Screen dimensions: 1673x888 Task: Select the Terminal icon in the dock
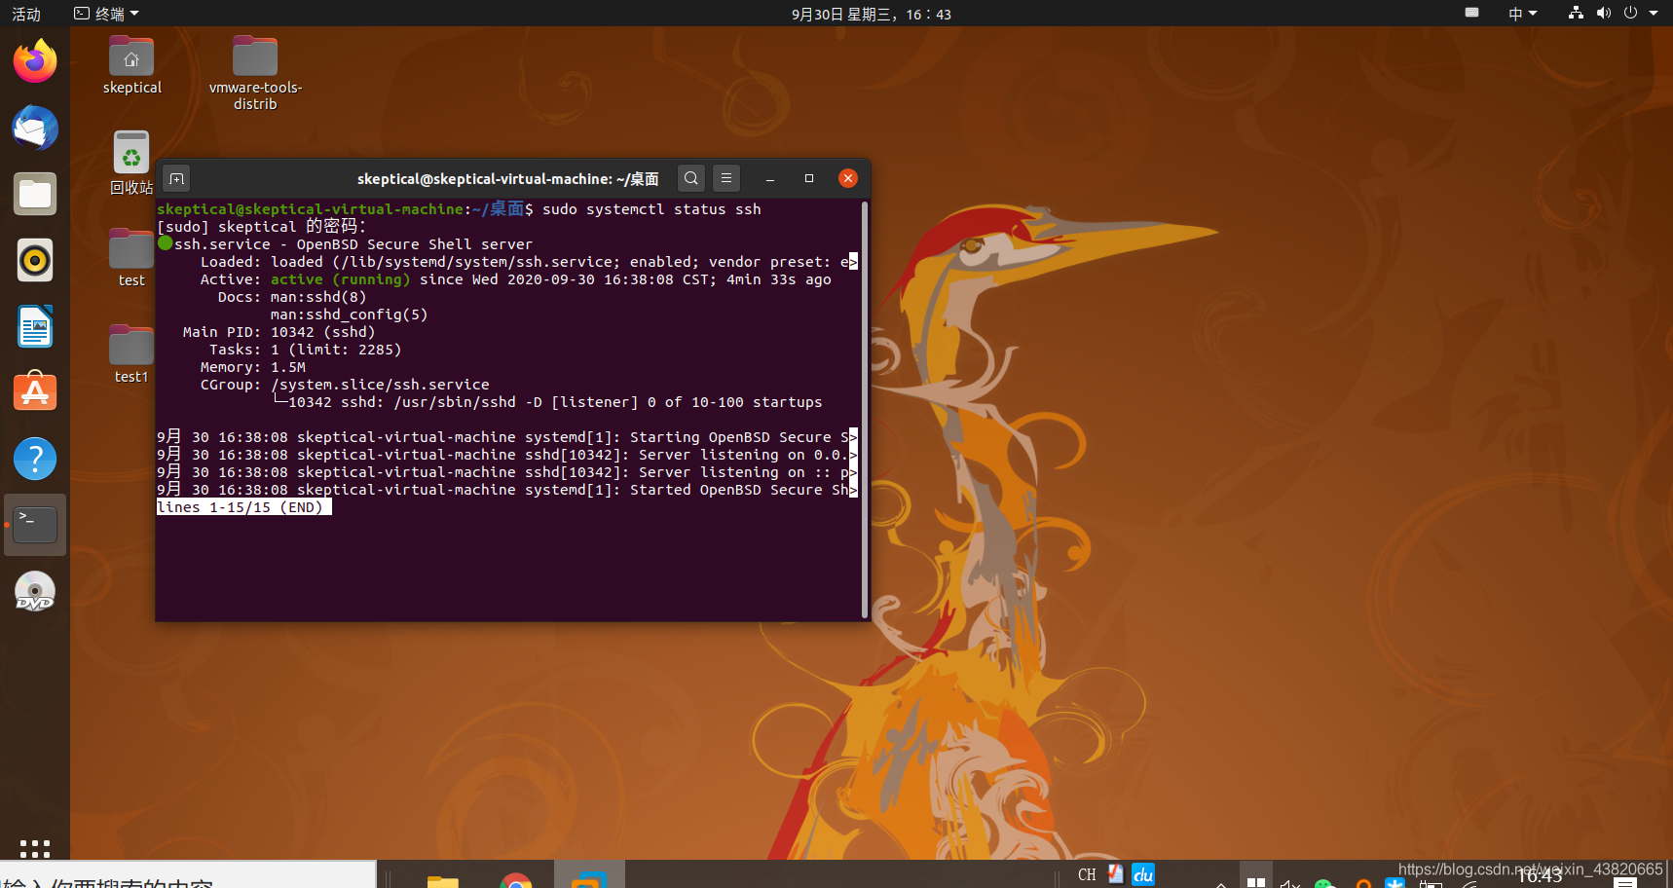click(x=35, y=525)
